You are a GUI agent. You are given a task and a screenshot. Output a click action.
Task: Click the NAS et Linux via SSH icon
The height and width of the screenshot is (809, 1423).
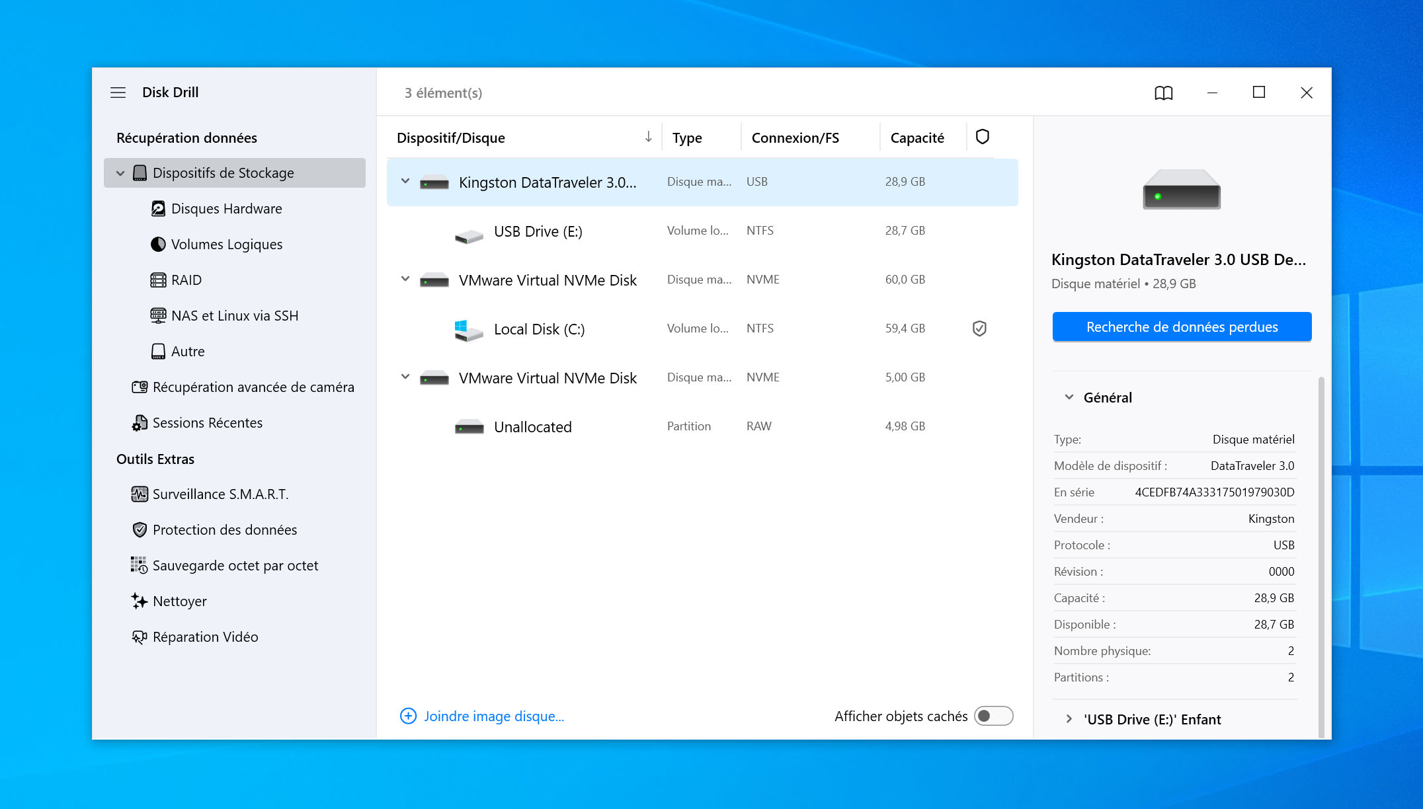pos(158,316)
